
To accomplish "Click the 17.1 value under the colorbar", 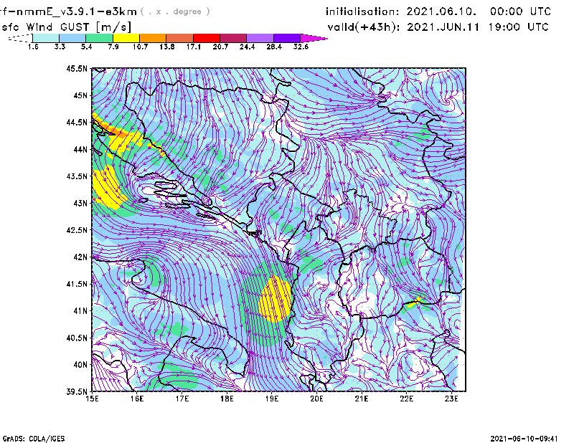I will 193,47.
